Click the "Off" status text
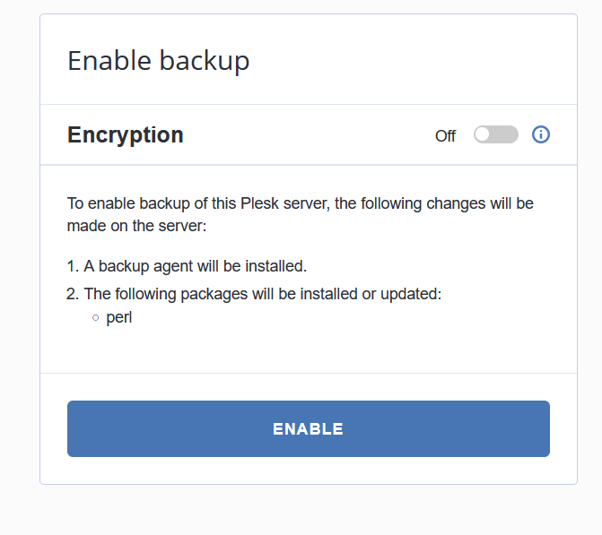Viewport: 602px width, 535px height. point(445,136)
